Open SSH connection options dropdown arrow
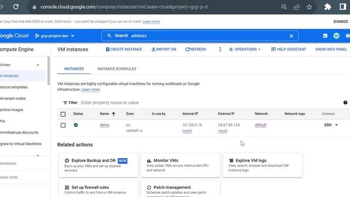The width and height of the screenshot is (350, 197). (x=336, y=125)
